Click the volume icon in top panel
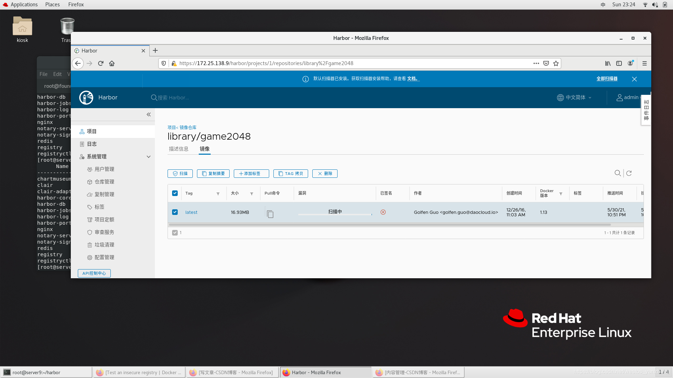 tap(655, 5)
